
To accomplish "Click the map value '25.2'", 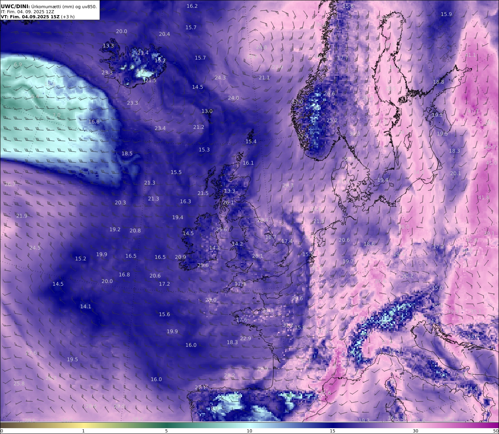I will pyautogui.click(x=332, y=120).
